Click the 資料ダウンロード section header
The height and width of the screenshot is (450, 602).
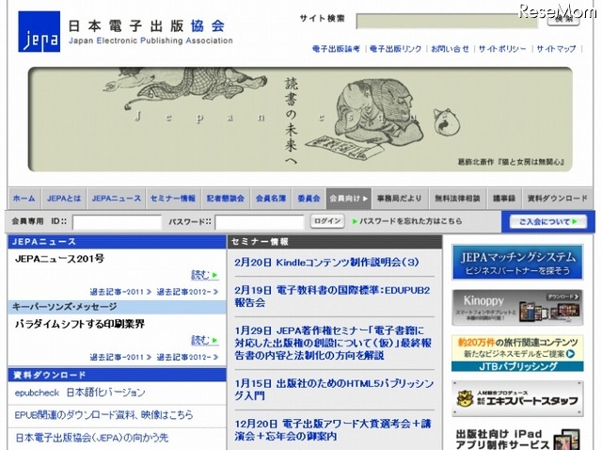point(117,375)
